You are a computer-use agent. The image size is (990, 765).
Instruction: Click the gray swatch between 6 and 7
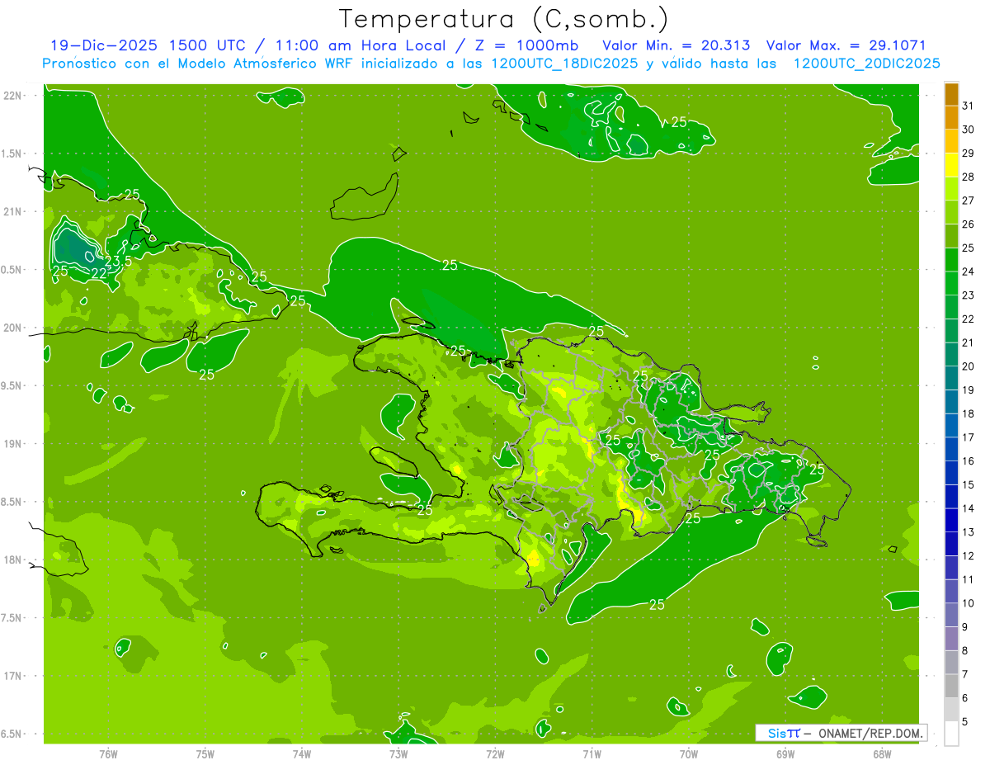point(951,686)
